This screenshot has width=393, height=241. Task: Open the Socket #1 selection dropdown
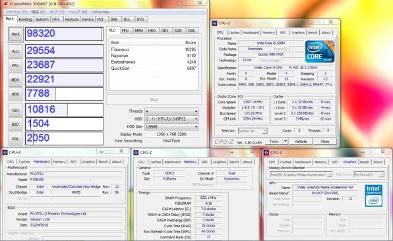253,131
